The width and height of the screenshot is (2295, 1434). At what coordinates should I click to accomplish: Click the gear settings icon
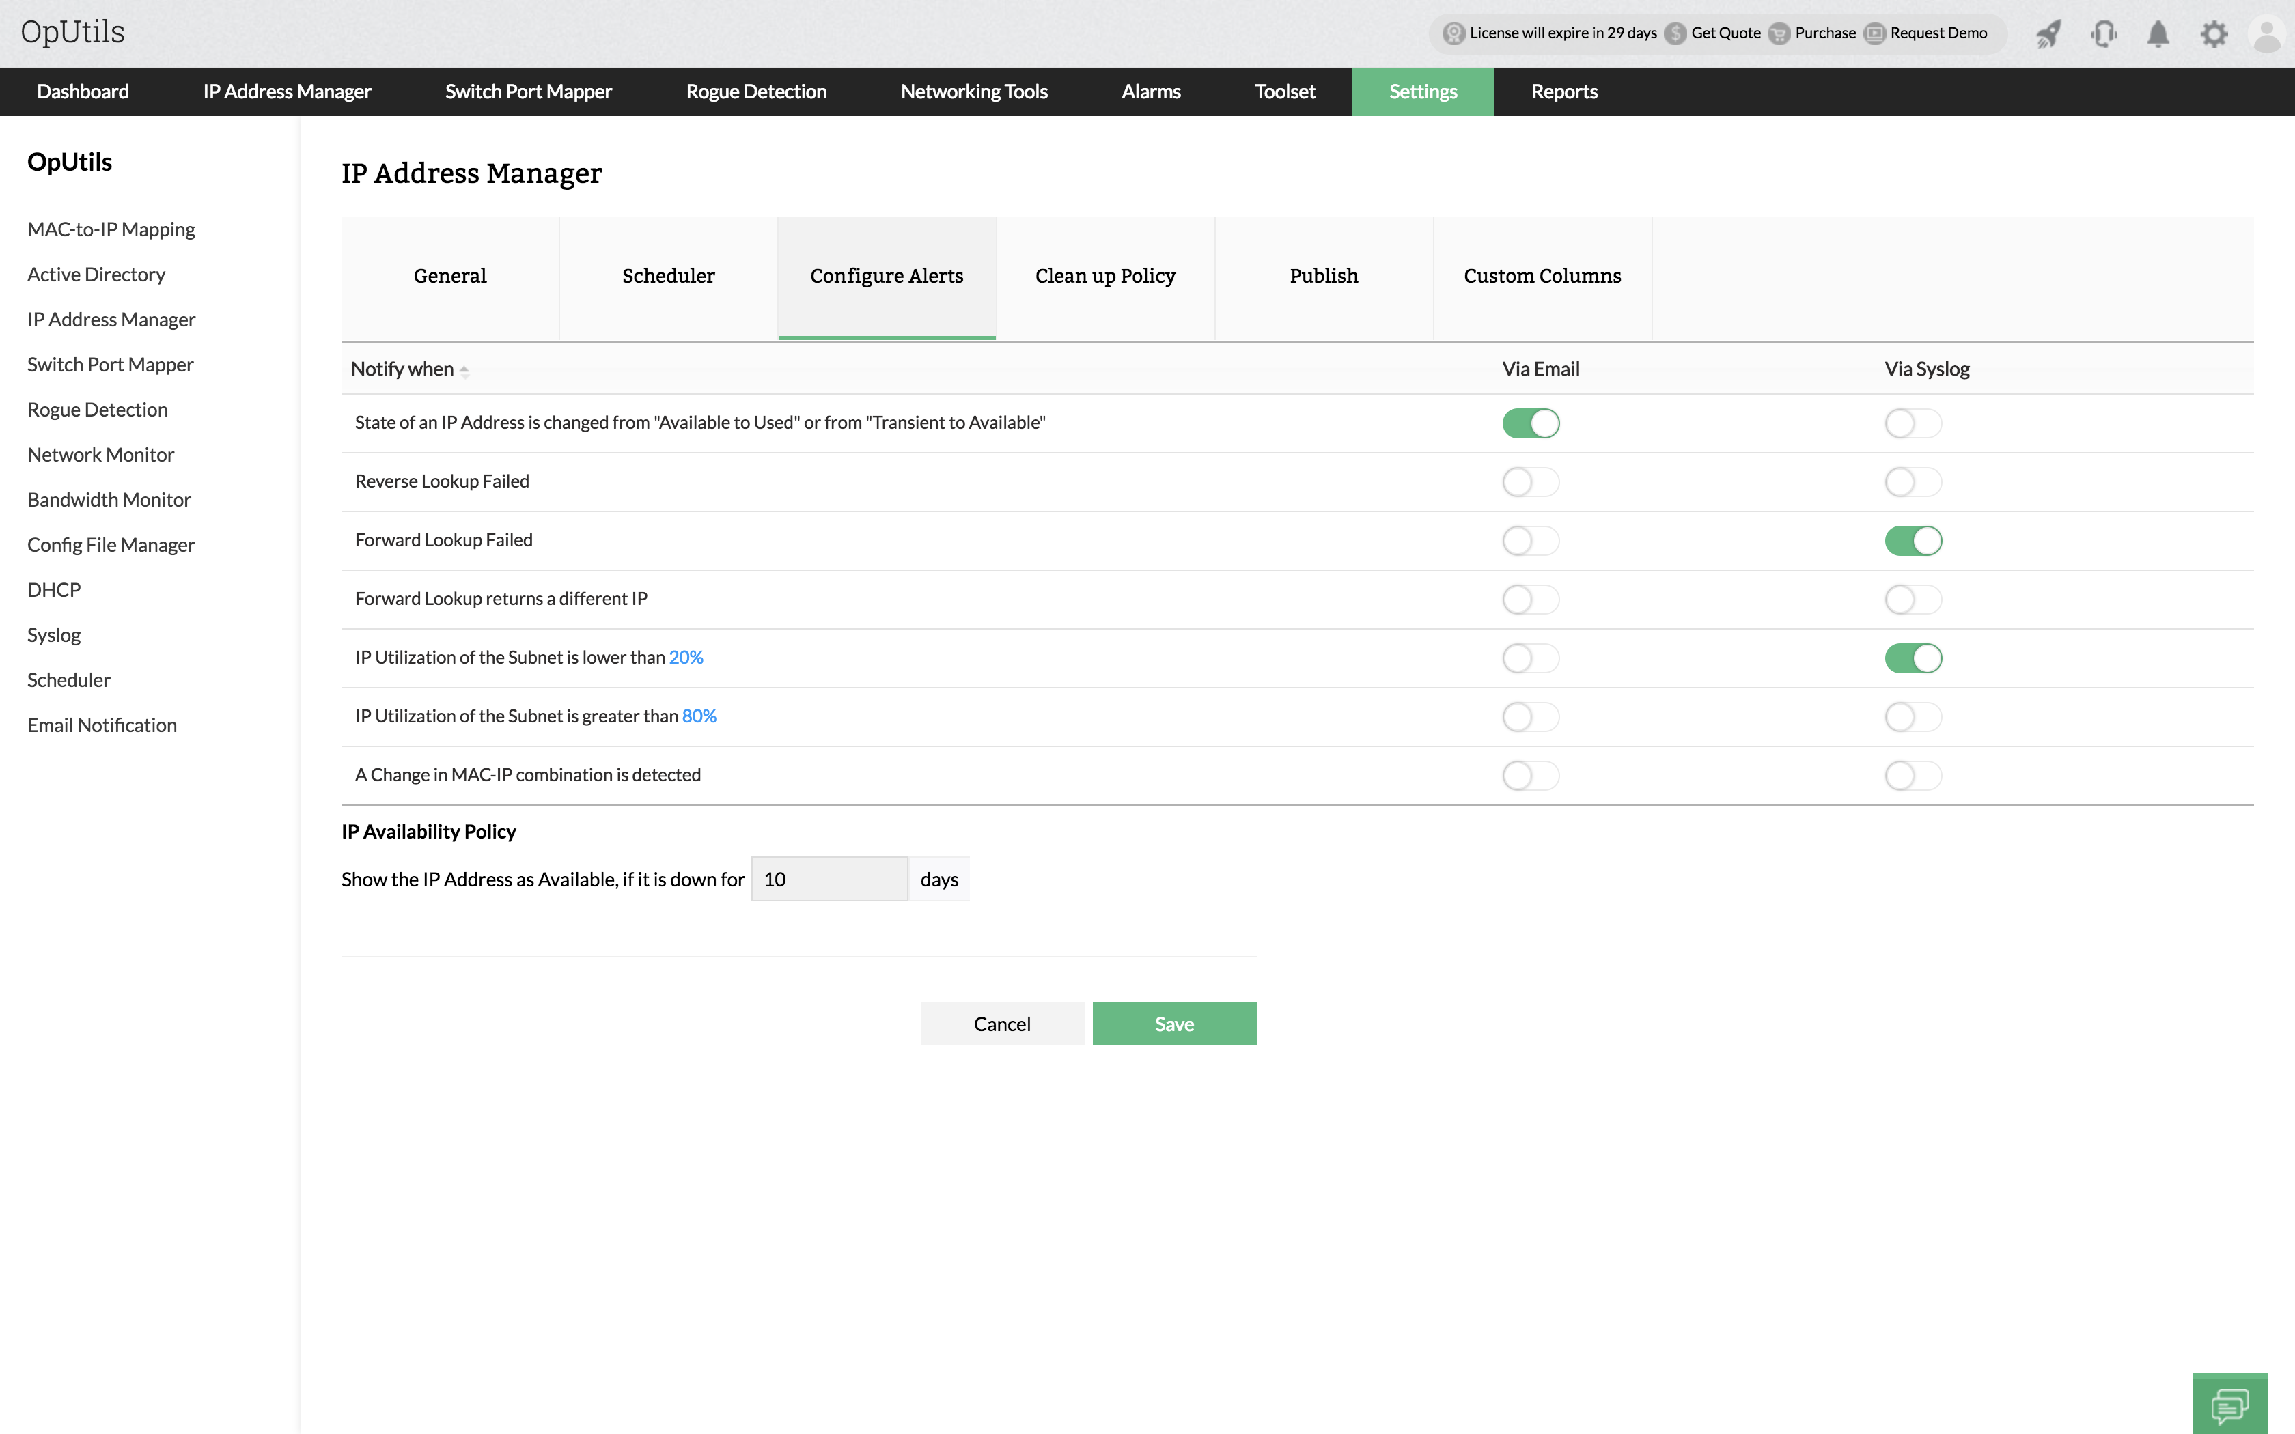(x=2214, y=34)
